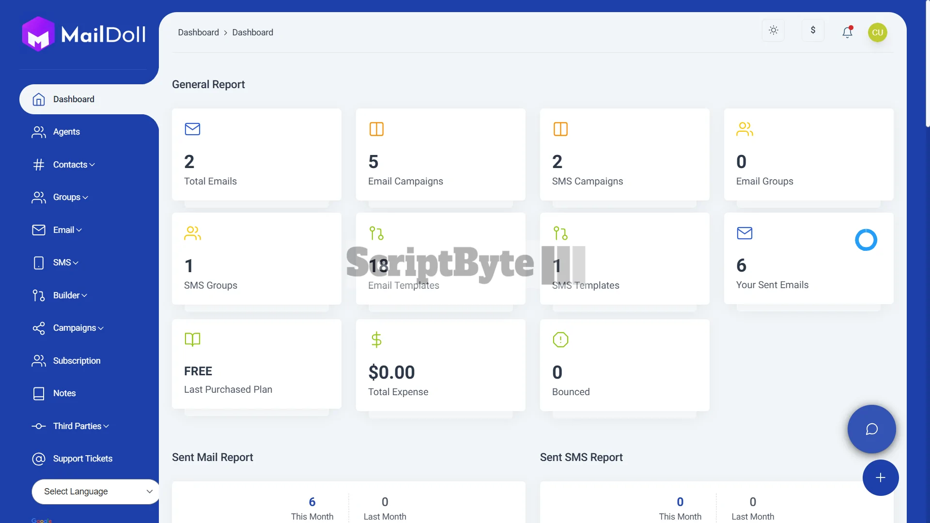The height and width of the screenshot is (523, 930).
Task: Toggle the light/dark theme sun icon
Action: tap(773, 31)
